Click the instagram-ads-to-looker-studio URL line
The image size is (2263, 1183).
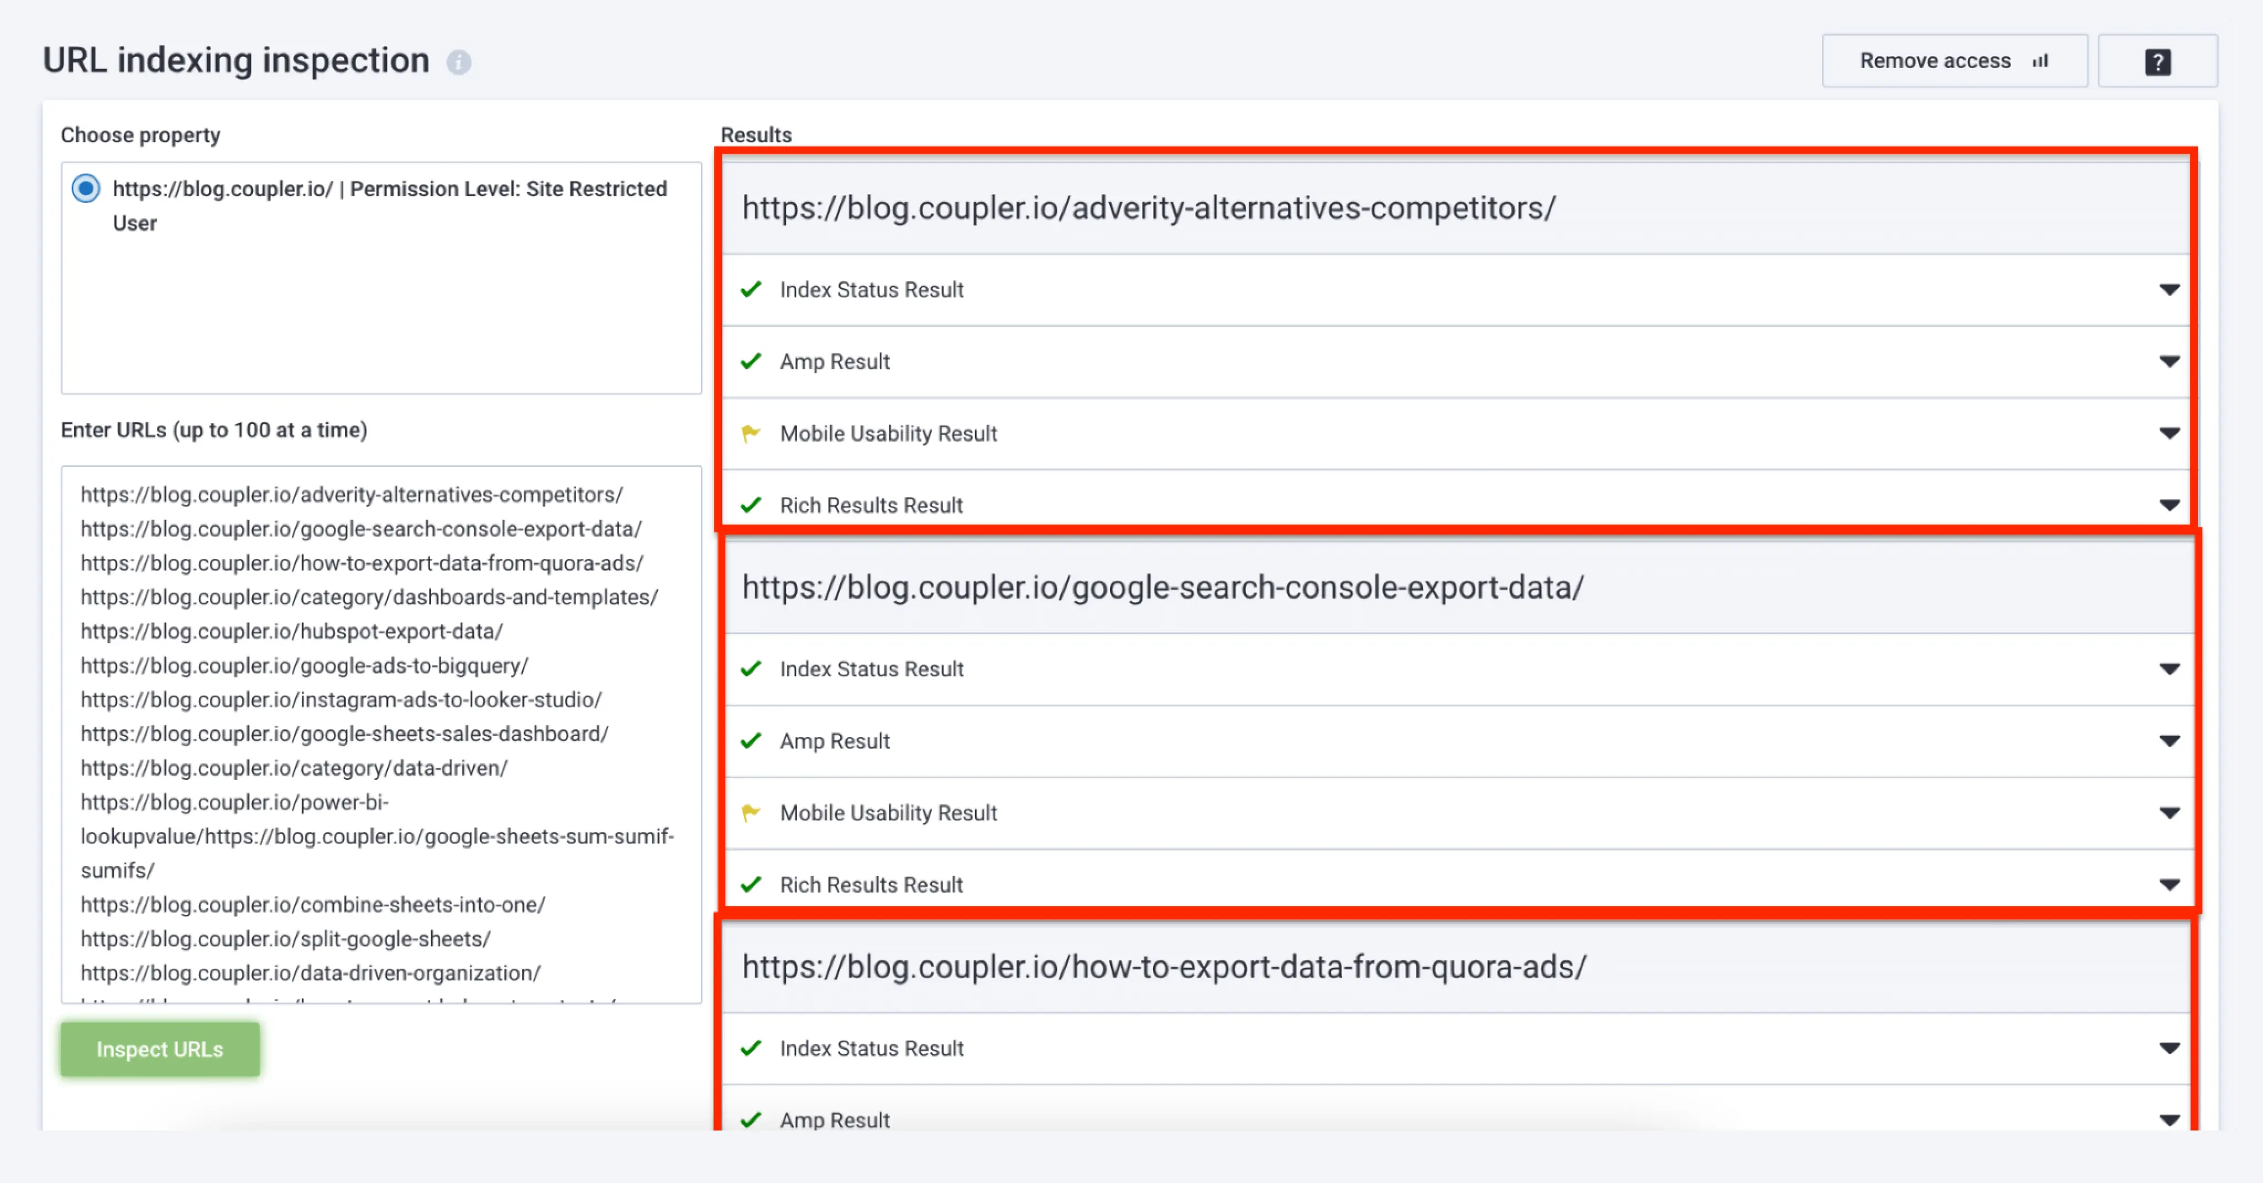[x=342, y=700]
